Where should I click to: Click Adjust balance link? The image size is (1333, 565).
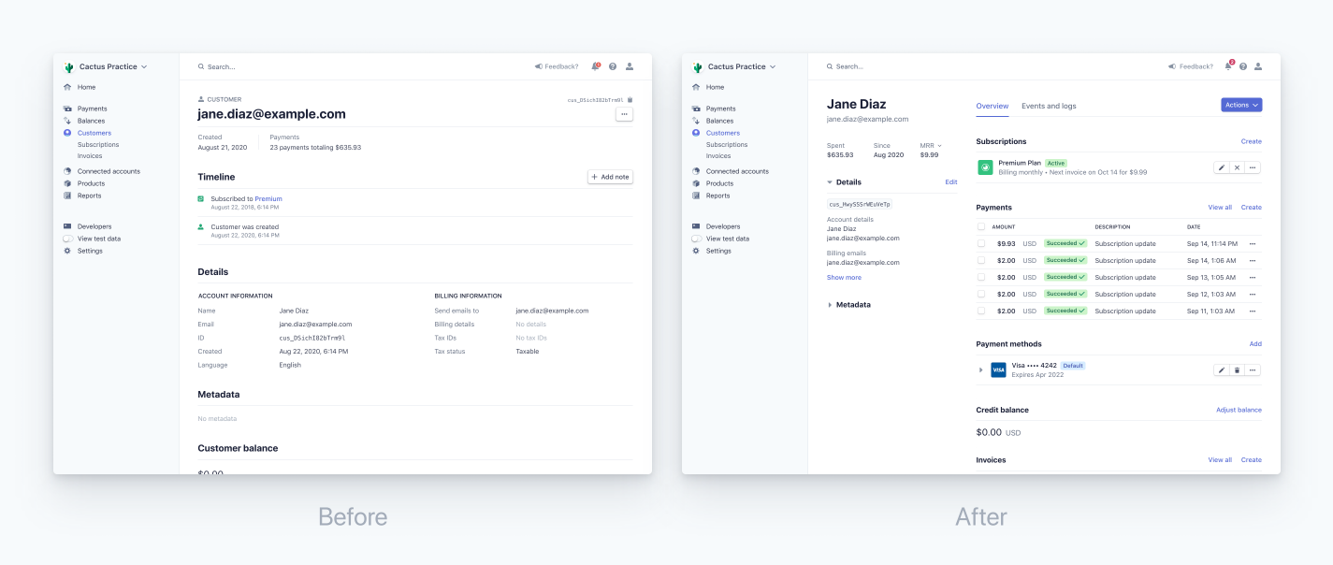(1239, 410)
